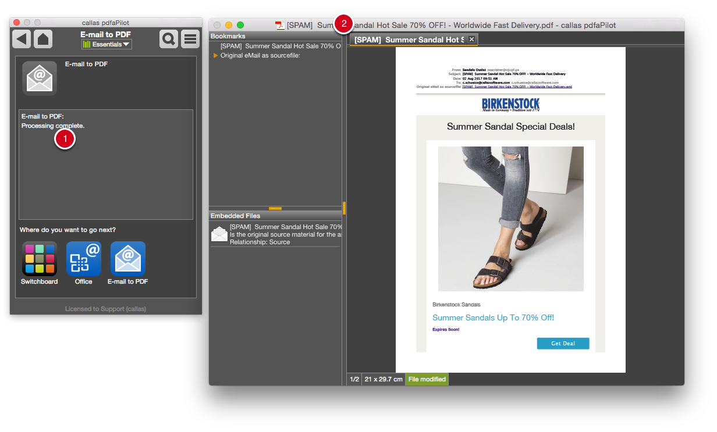Click the File modified status indicator
Viewport: 717px width, 432px height.
427,379
